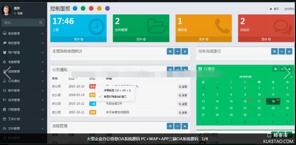Click 更多 link on the blue 上班 card

[78, 39]
